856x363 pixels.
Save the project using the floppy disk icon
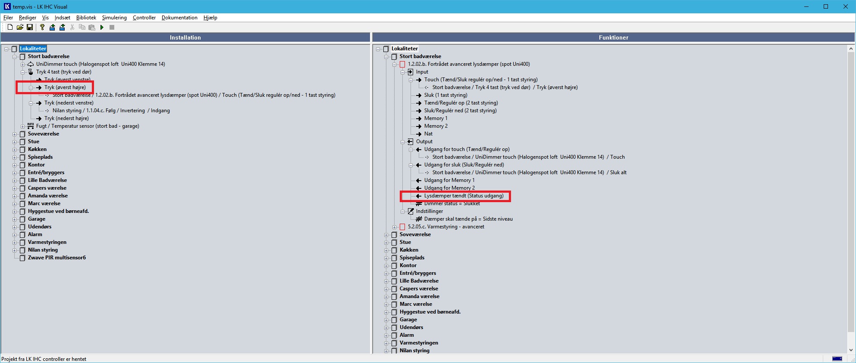[x=30, y=28]
